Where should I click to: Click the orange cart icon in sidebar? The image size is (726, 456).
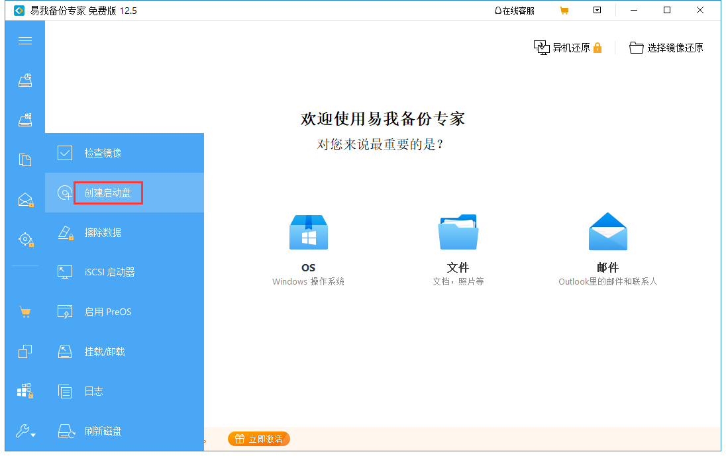pos(25,312)
